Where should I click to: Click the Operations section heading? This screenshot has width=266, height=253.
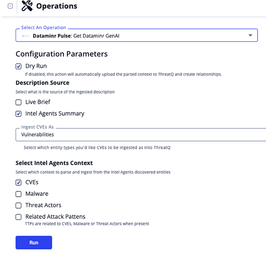point(56,6)
